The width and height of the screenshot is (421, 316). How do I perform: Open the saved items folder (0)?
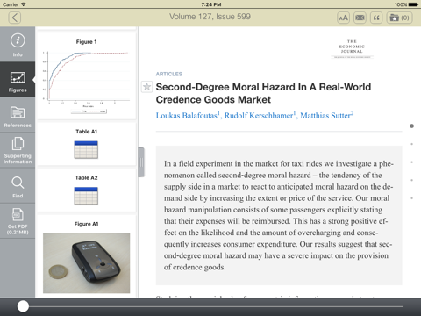tap(399, 18)
